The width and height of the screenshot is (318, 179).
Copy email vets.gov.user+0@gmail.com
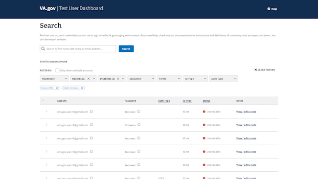91,112
